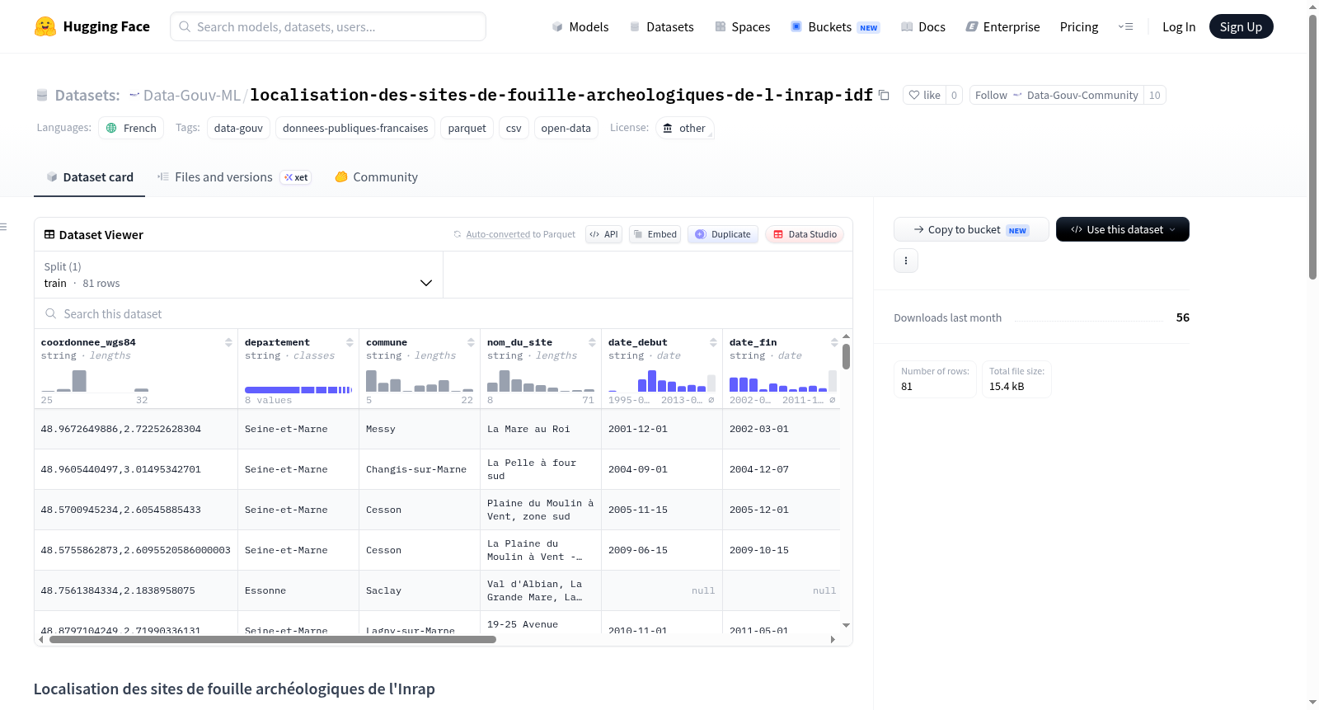
Task: Filter by the French language tag
Action: (x=132, y=128)
